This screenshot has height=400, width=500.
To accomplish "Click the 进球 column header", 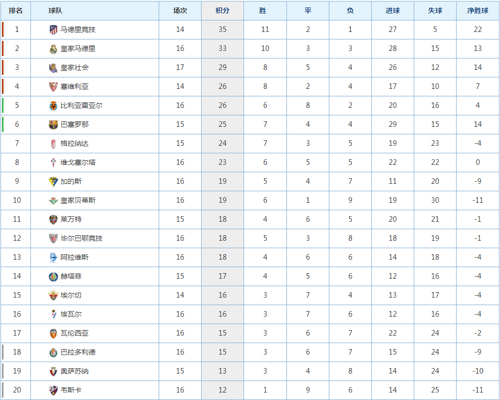I will (393, 10).
